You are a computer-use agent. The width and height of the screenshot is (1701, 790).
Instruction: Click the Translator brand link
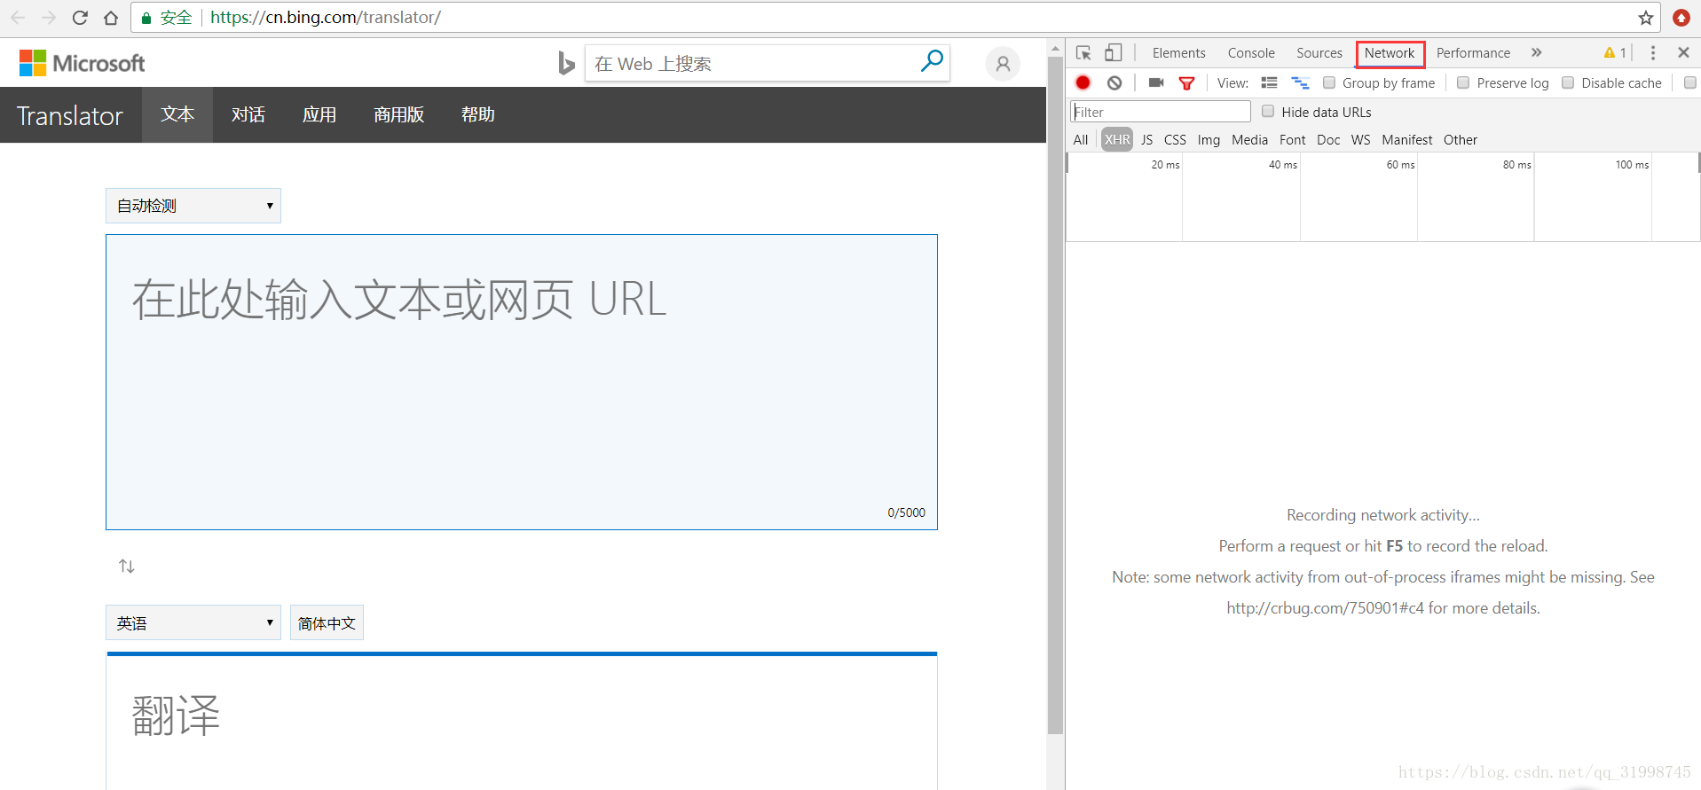[x=70, y=115]
